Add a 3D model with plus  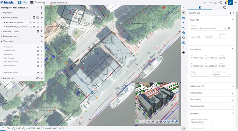(42, 41)
